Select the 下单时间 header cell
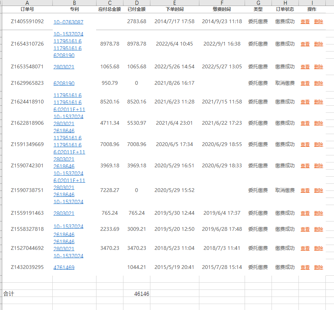 (175, 9)
